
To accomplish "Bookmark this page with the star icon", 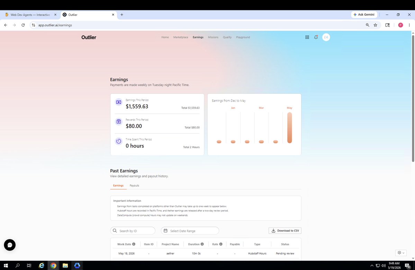I will click(375, 25).
